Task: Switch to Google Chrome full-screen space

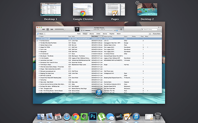Action: point(83,10)
